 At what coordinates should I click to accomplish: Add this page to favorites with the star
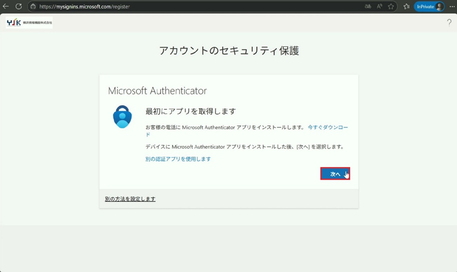click(391, 7)
